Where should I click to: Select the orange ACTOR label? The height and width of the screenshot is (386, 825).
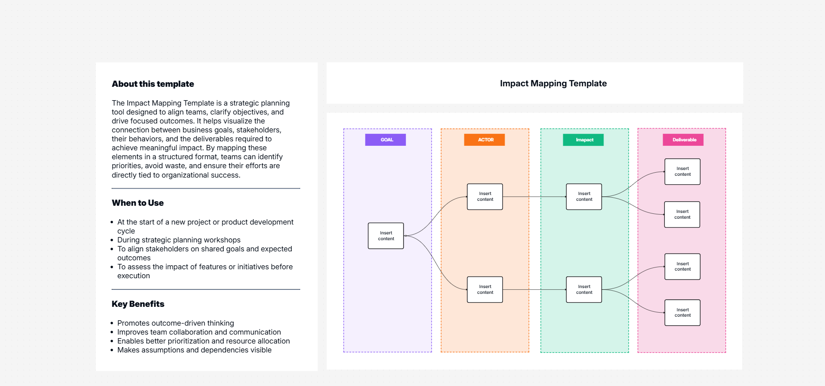(485, 140)
